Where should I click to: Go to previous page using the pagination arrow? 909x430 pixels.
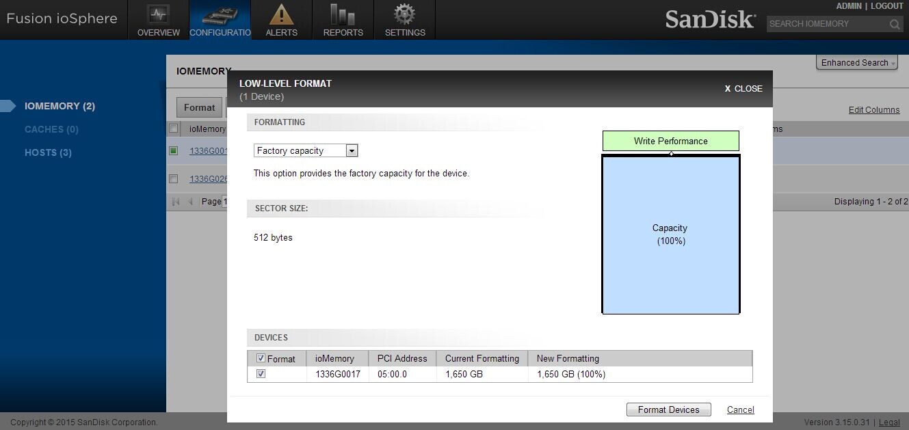pyautogui.click(x=191, y=202)
